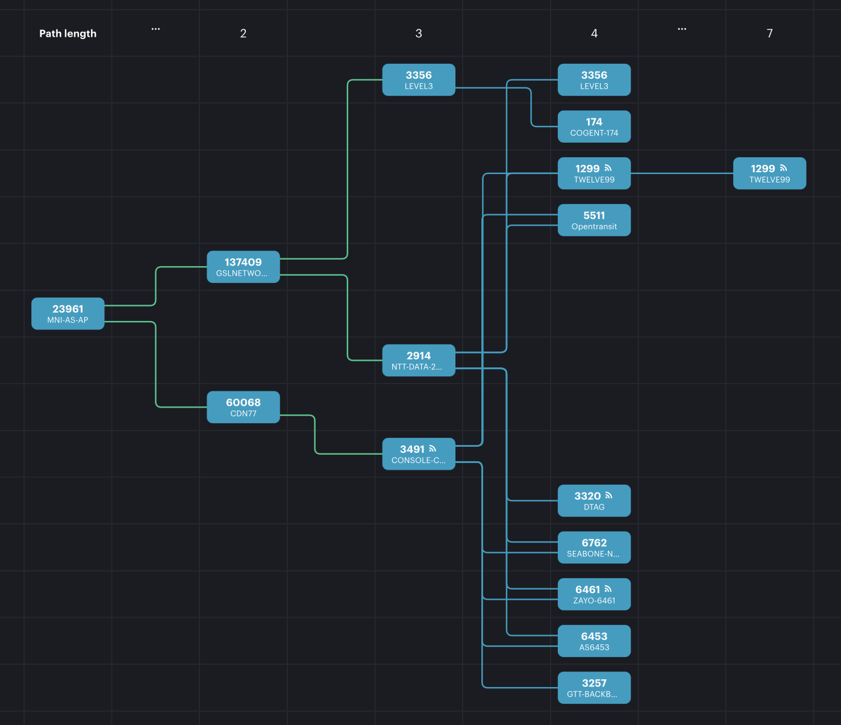Click the feed icon on the 6461 ZAYO-6461 node
This screenshot has height=725, width=841.
pyautogui.click(x=608, y=589)
